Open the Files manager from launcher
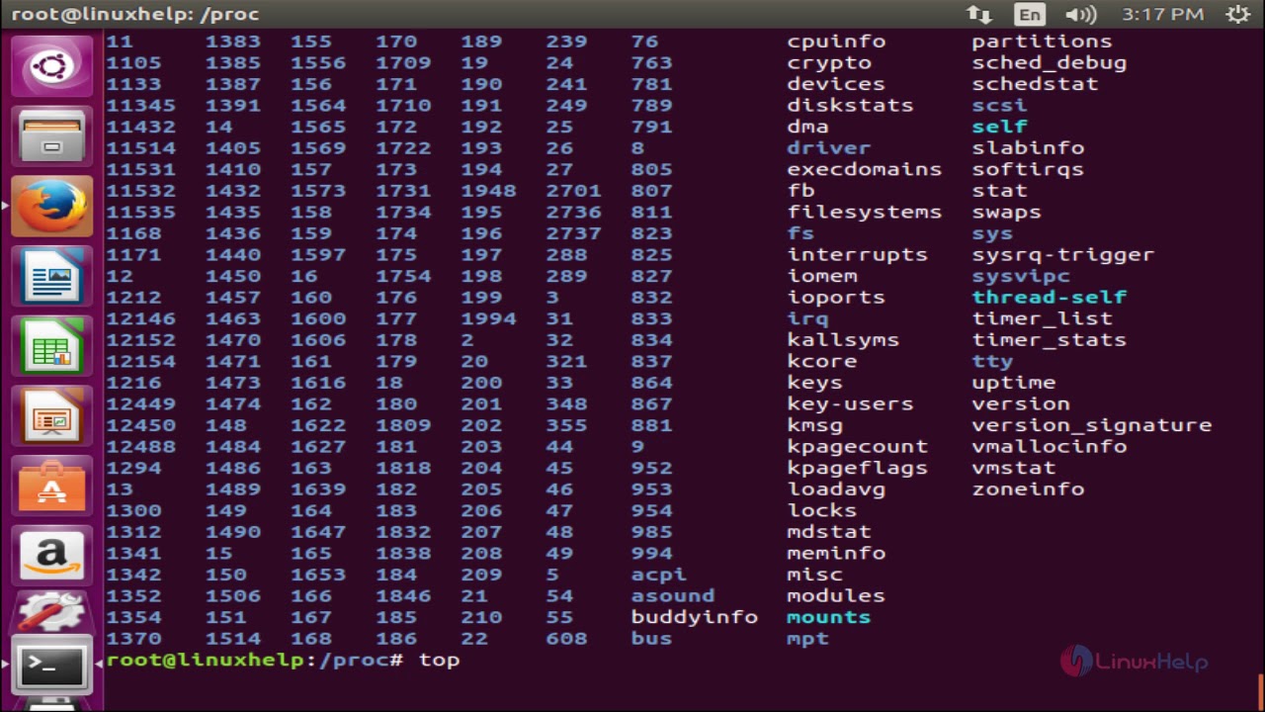1265x712 pixels. click(x=51, y=134)
